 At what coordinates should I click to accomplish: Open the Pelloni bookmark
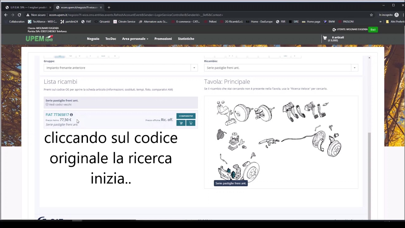click(x=210, y=22)
